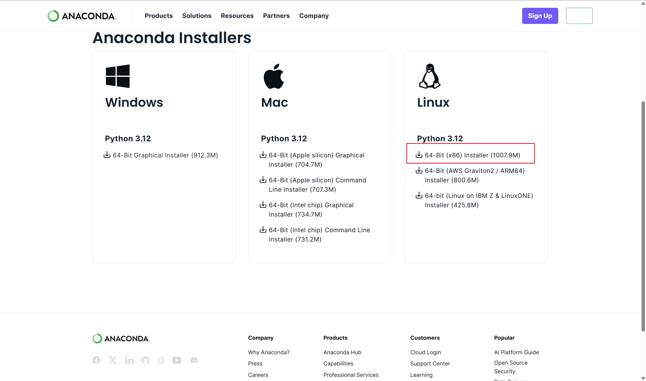Click download icon for Windows Graphical Installer
Viewport: 646px width, 381px height.
point(107,155)
